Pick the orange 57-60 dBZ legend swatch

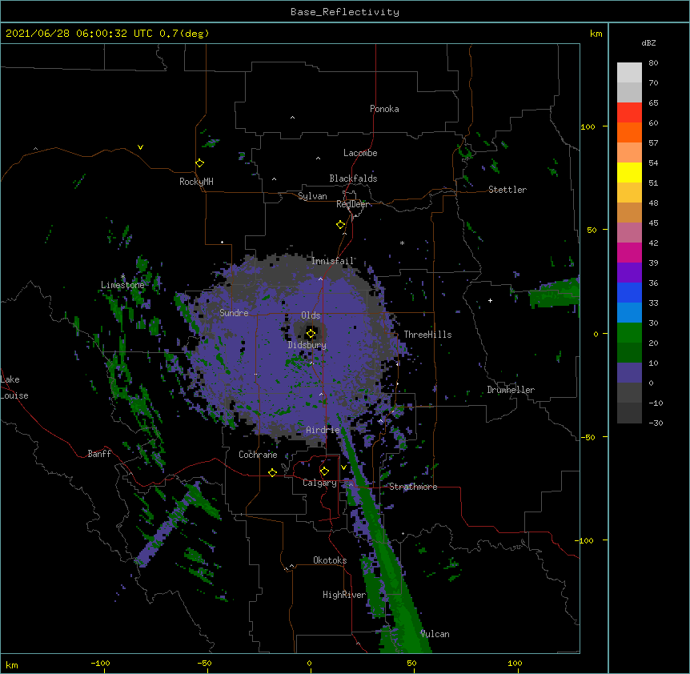pyautogui.click(x=629, y=132)
